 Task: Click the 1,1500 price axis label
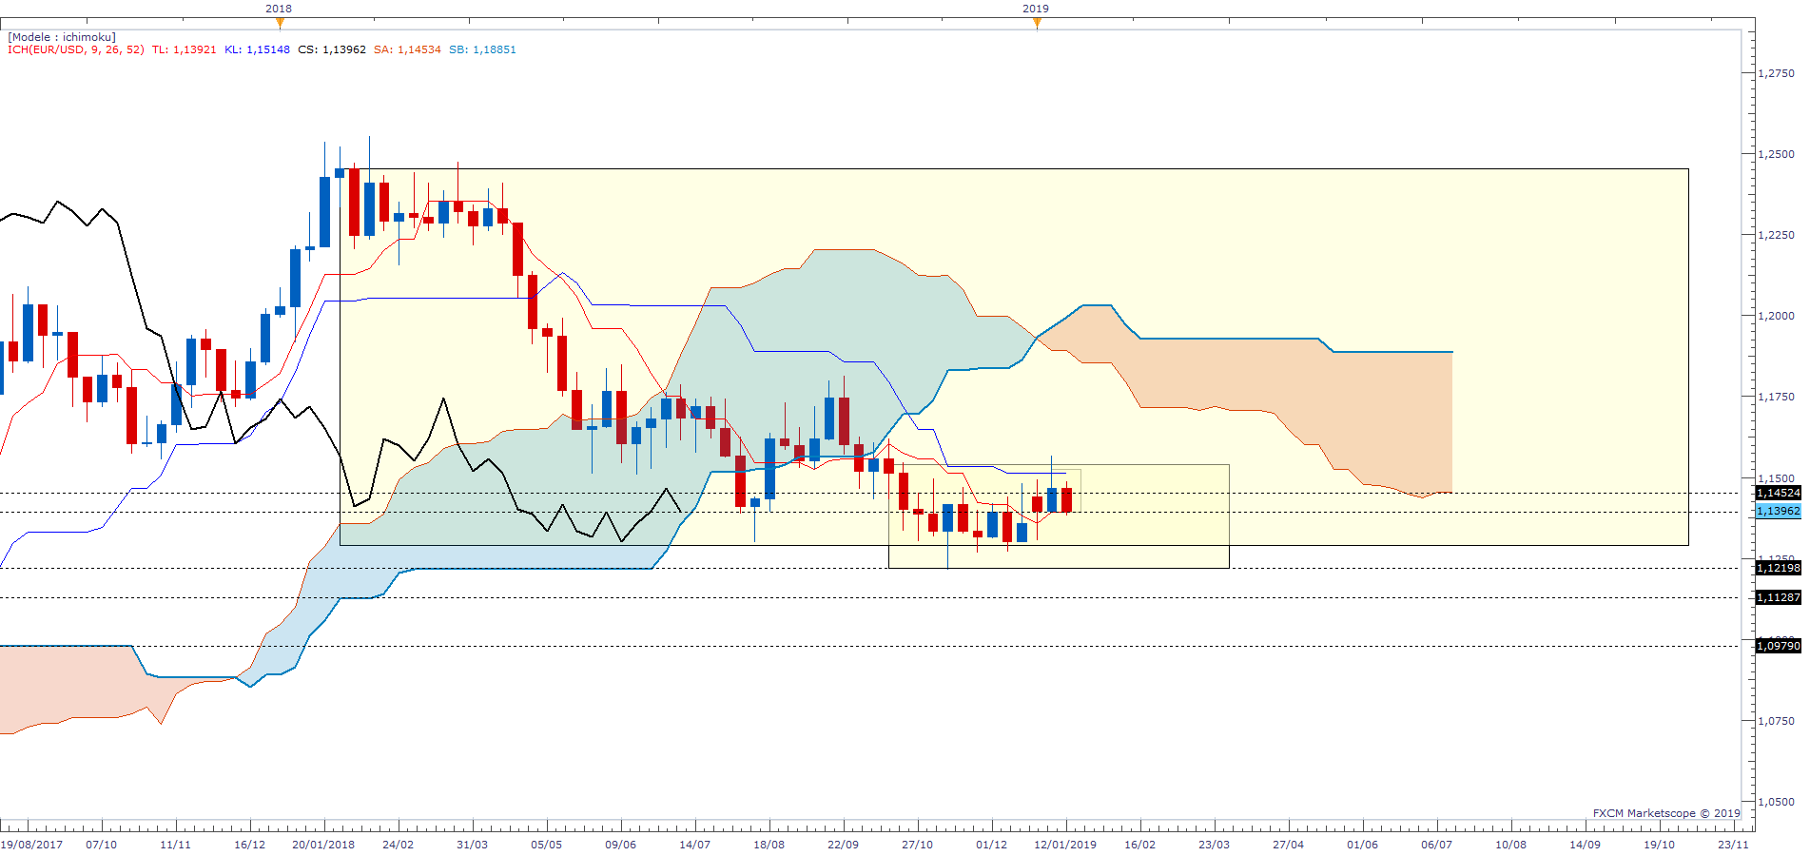[x=1777, y=478]
